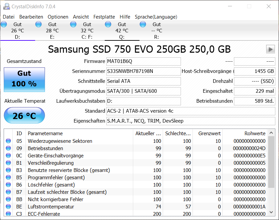This screenshot has height=220, width=279.
Task: Open the Sprache(Language) menu
Action: pos(156,17)
